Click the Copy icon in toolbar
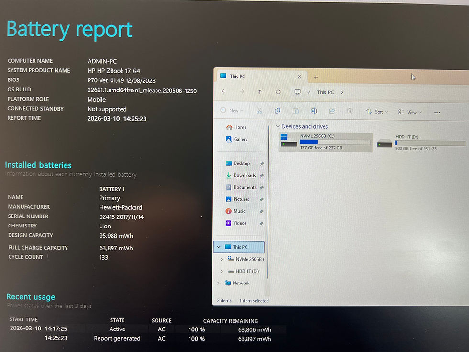 277,111
